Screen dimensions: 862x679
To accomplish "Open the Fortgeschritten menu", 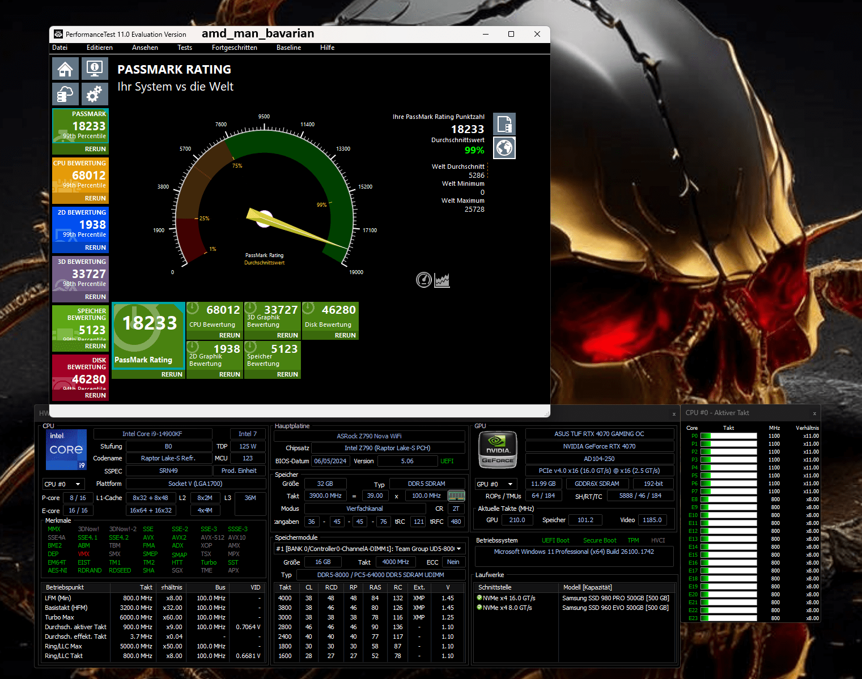I will 235,48.
